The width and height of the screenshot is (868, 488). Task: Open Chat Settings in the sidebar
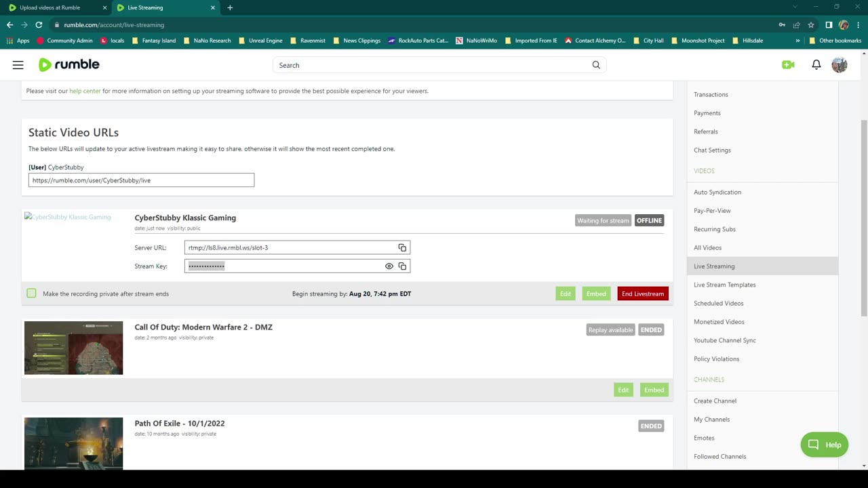point(712,150)
